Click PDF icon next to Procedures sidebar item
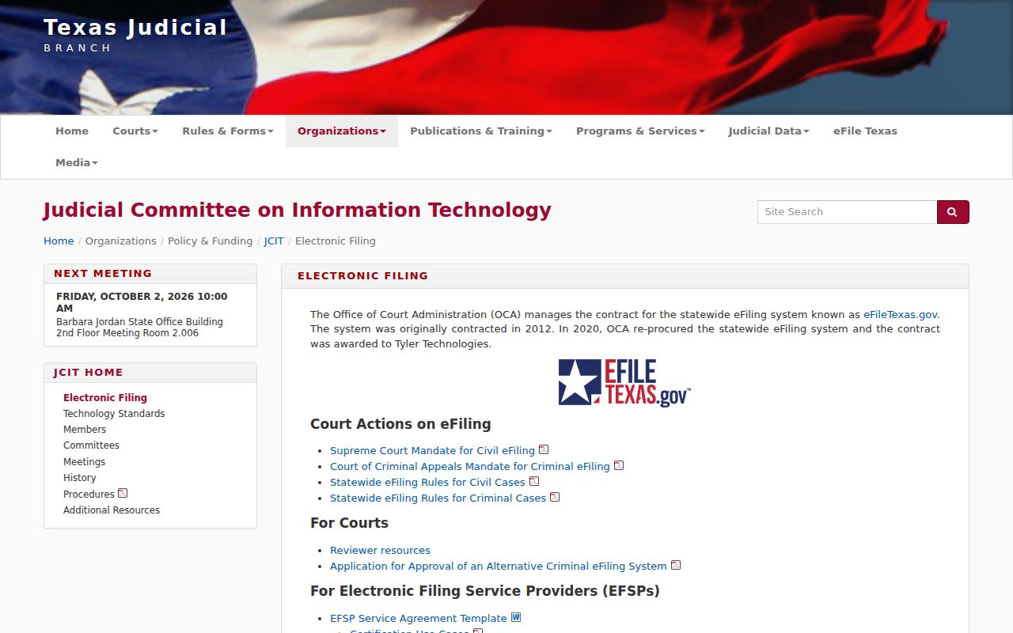Image resolution: width=1013 pixels, height=633 pixels. 123,493
